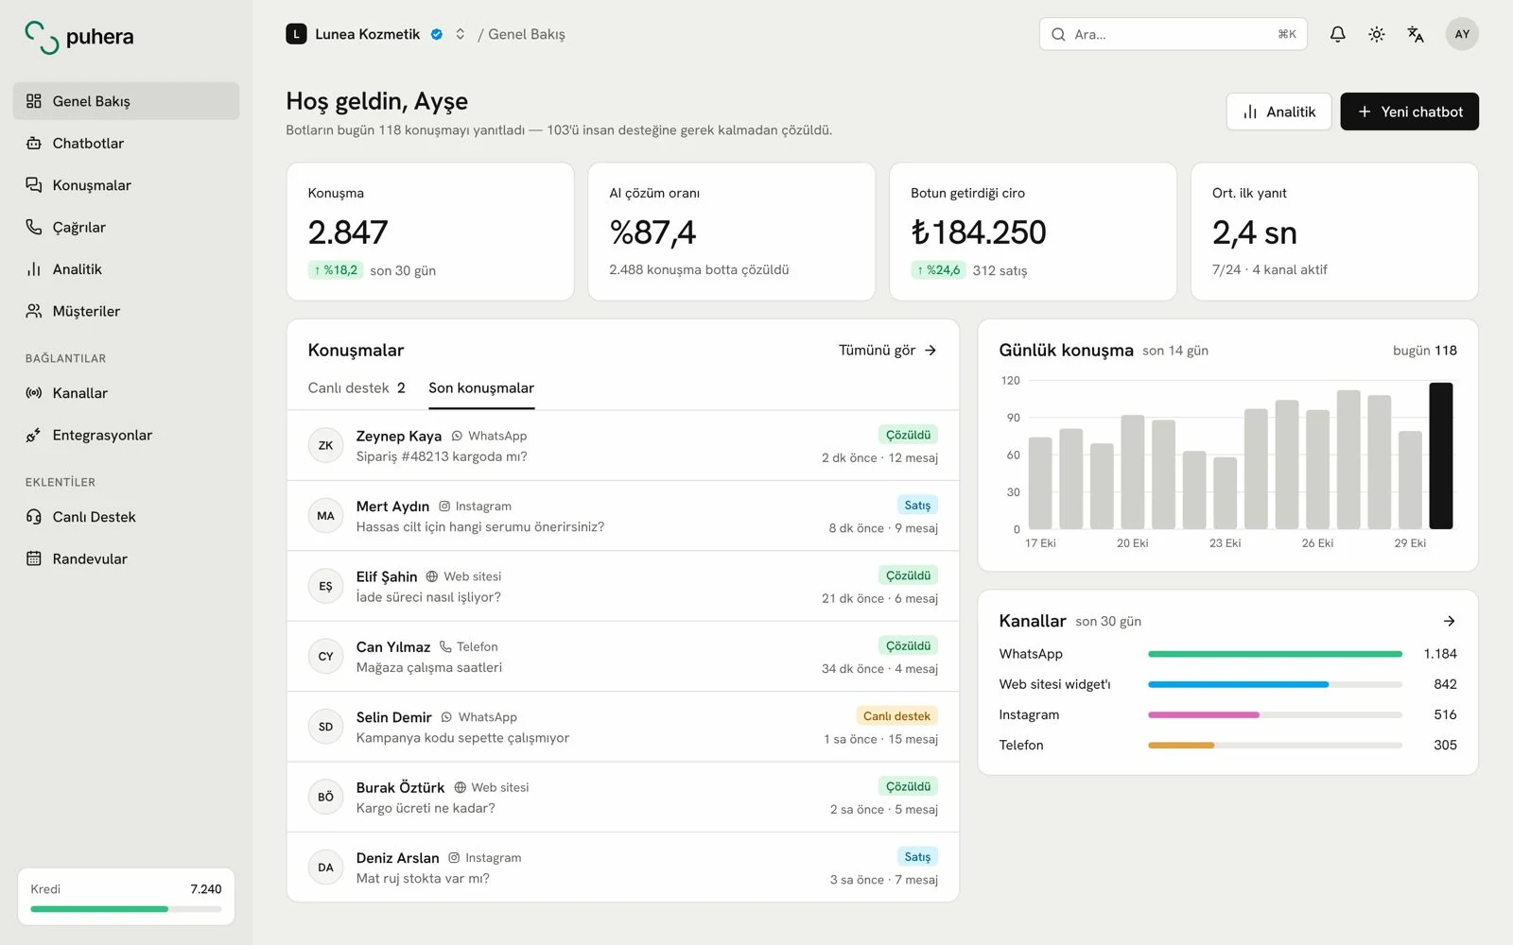Click the Kredi progress bar
Viewport: 1513px width, 945px height.
126,909
